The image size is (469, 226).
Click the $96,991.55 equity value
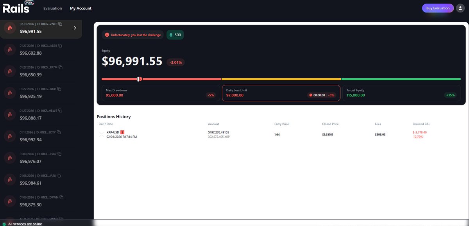pyautogui.click(x=132, y=61)
